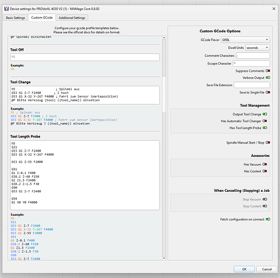The image size is (280, 278).
Task: Click 'G38.2 Z-60 F150' line in probe editor
Action: 25,176
